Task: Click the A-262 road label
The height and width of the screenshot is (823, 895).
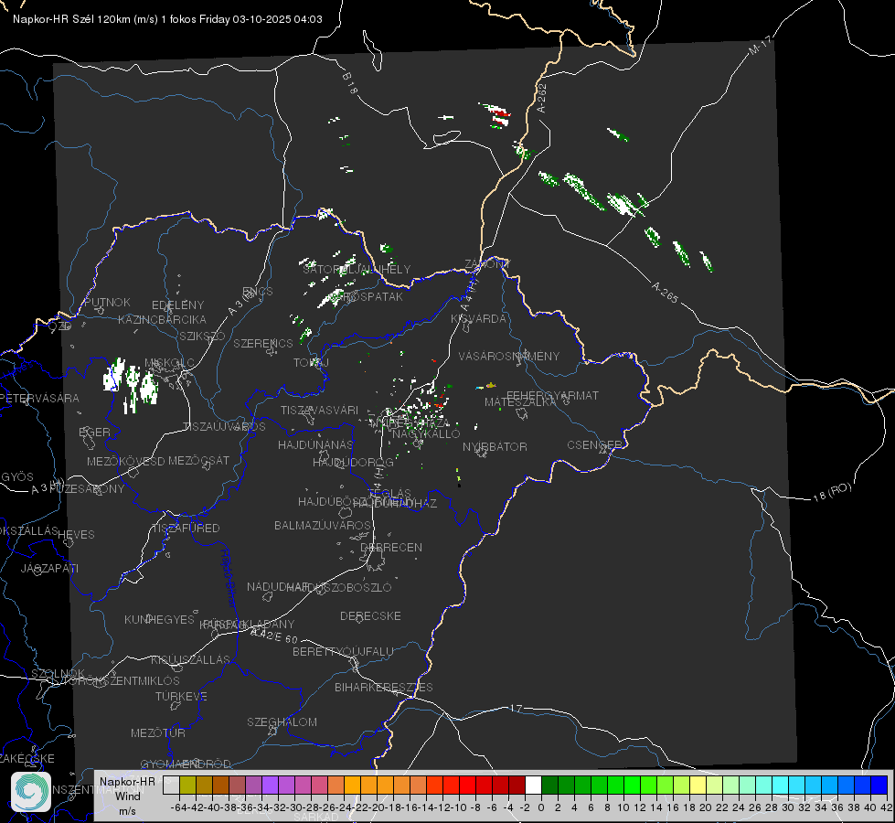Action: [x=542, y=98]
